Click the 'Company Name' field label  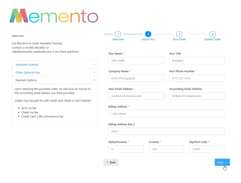[x=118, y=71]
